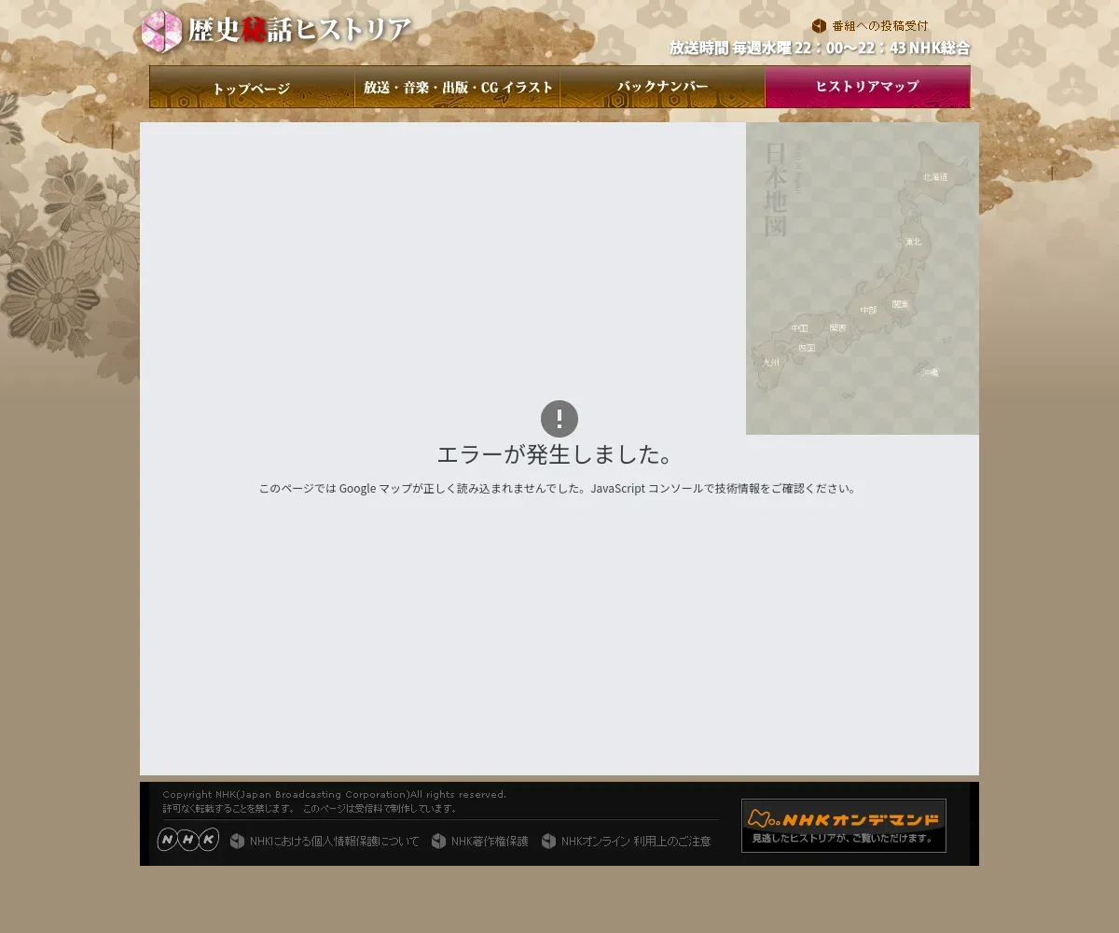
Task: Go to the トップページ tab
Action: (x=252, y=87)
